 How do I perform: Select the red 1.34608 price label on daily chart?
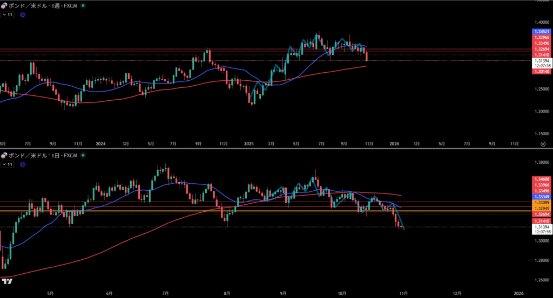[542, 179]
